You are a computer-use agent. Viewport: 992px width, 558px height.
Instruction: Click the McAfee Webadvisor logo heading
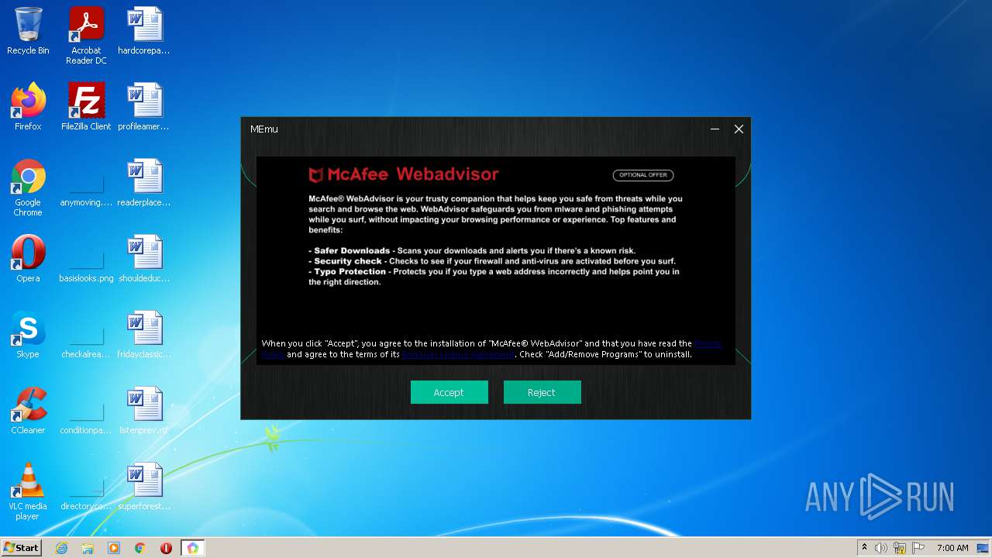(404, 174)
